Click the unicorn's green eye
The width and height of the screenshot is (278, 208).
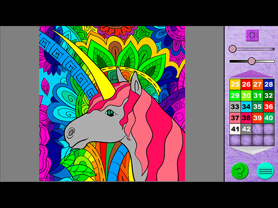coord(110,113)
